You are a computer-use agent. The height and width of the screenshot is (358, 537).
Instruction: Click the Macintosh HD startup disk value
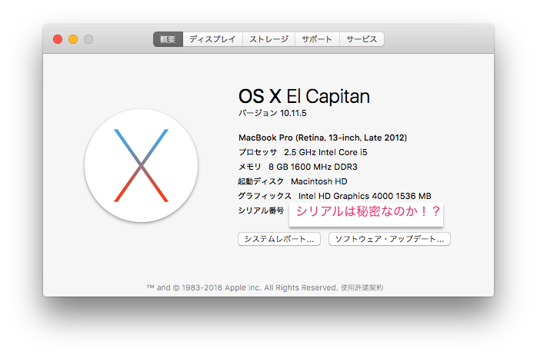point(319,181)
